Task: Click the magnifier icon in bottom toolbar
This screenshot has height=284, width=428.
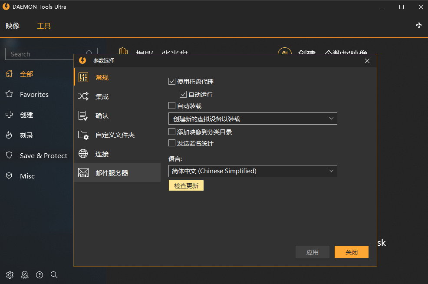Action: (54, 275)
